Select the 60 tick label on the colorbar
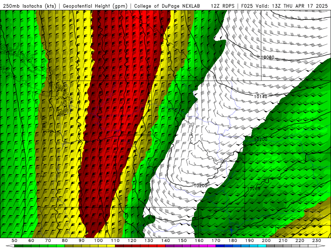The height and width of the screenshot is (248, 331). [x=31, y=241]
